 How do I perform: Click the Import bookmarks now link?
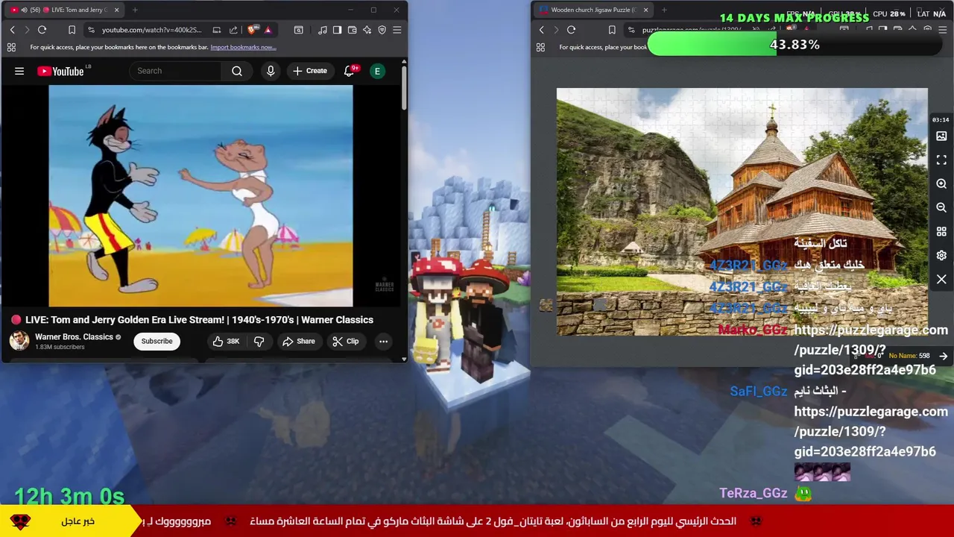pyautogui.click(x=243, y=47)
